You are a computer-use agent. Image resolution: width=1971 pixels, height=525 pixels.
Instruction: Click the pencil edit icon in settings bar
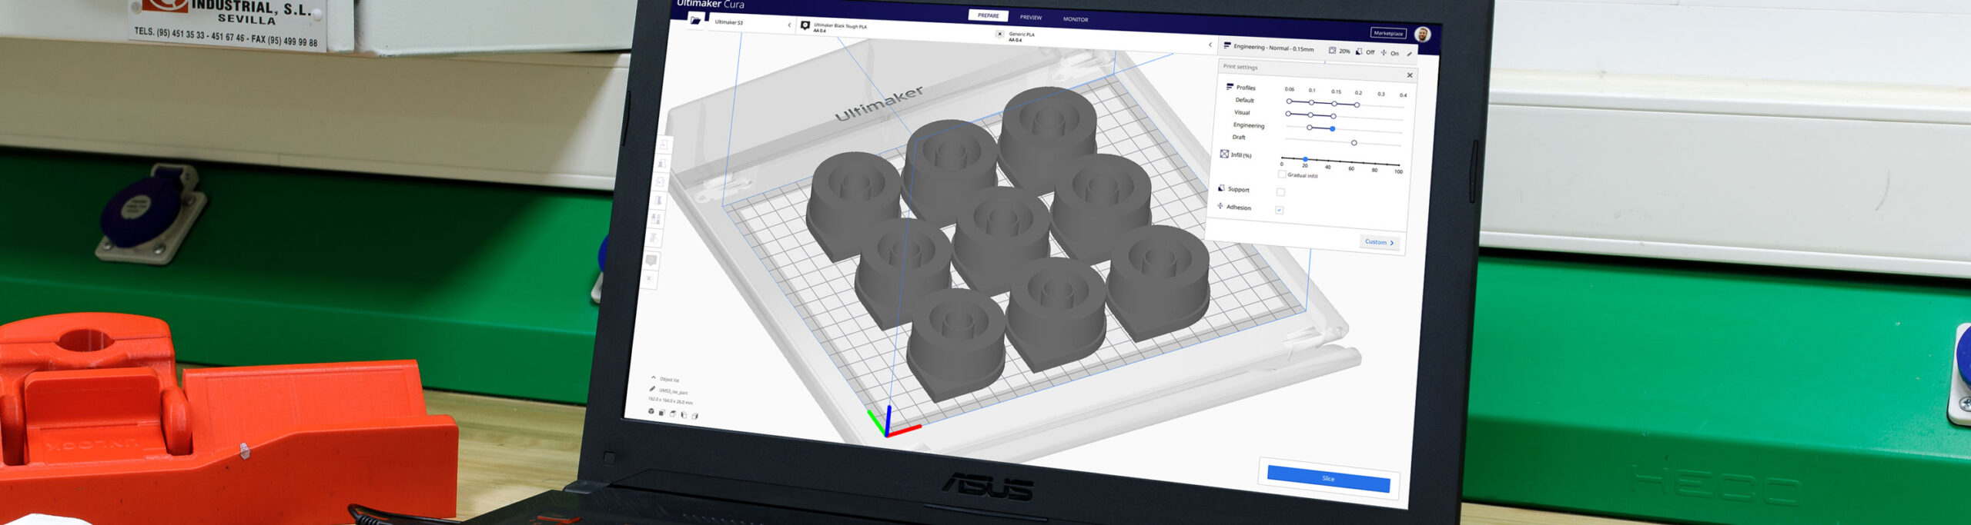point(1410,54)
